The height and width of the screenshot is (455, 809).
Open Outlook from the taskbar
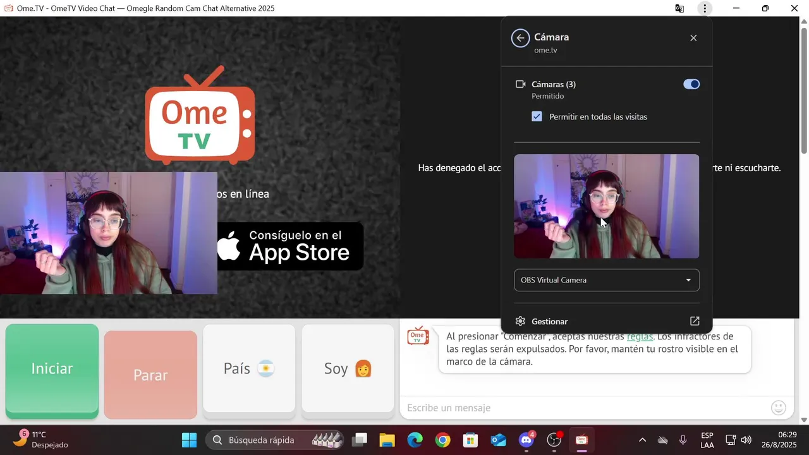(498, 440)
